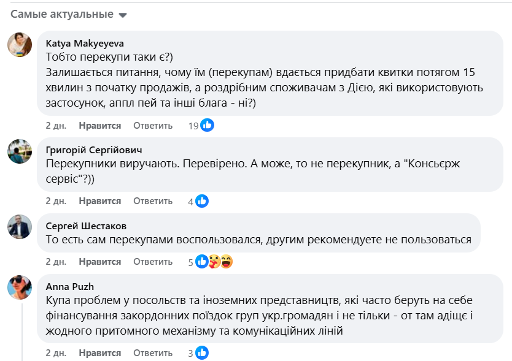Screen dimensions: 512x361
Task: Click like reaction icon showing 19
Action: pyautogui.click(x=208, y=126)
